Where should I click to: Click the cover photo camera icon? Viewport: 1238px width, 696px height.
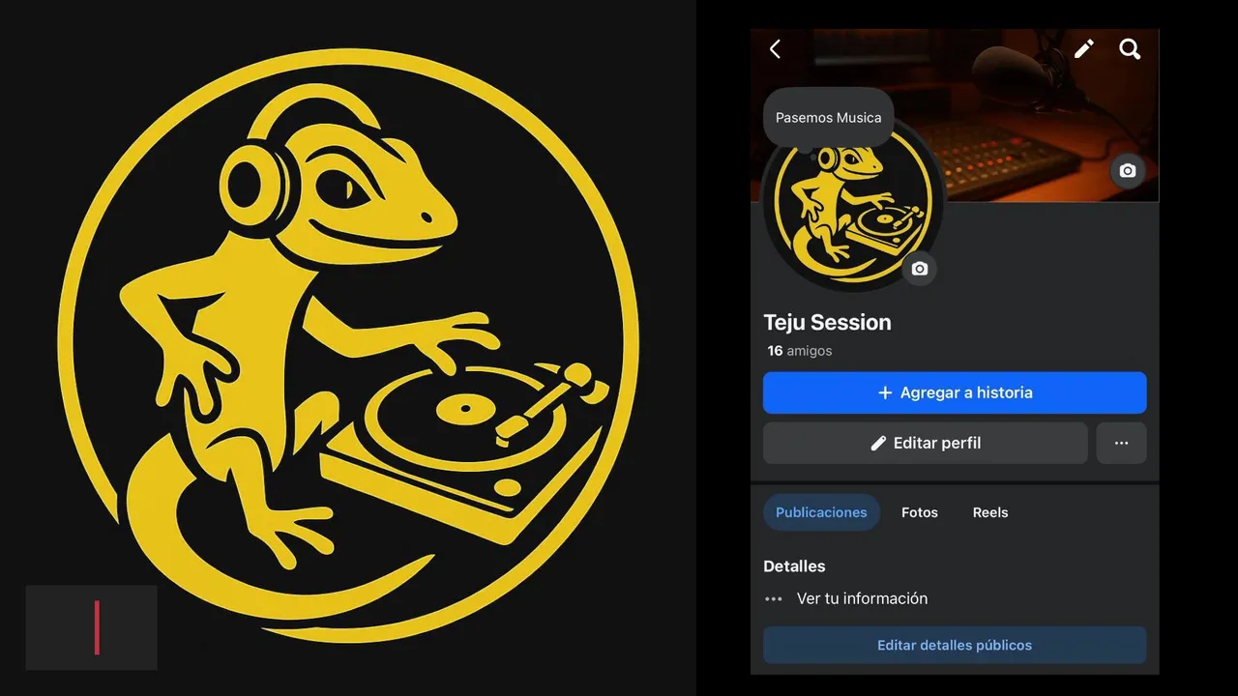coord(1128,171)
